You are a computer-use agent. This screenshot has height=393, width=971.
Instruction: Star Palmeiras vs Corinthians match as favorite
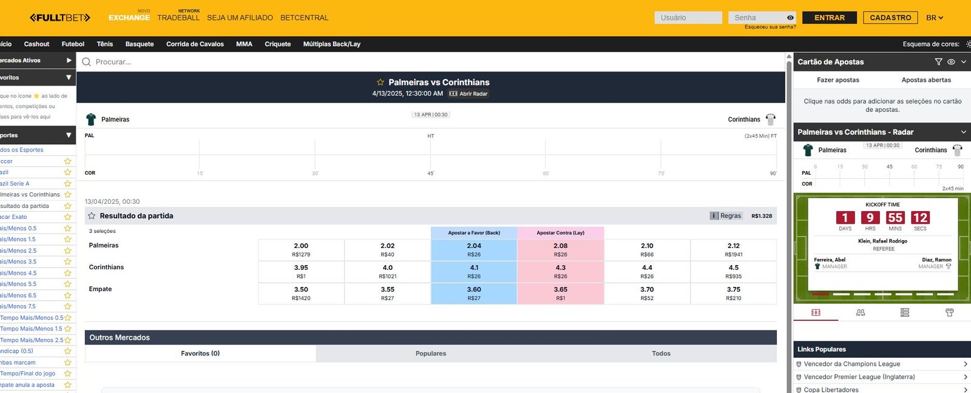point(381,82)
